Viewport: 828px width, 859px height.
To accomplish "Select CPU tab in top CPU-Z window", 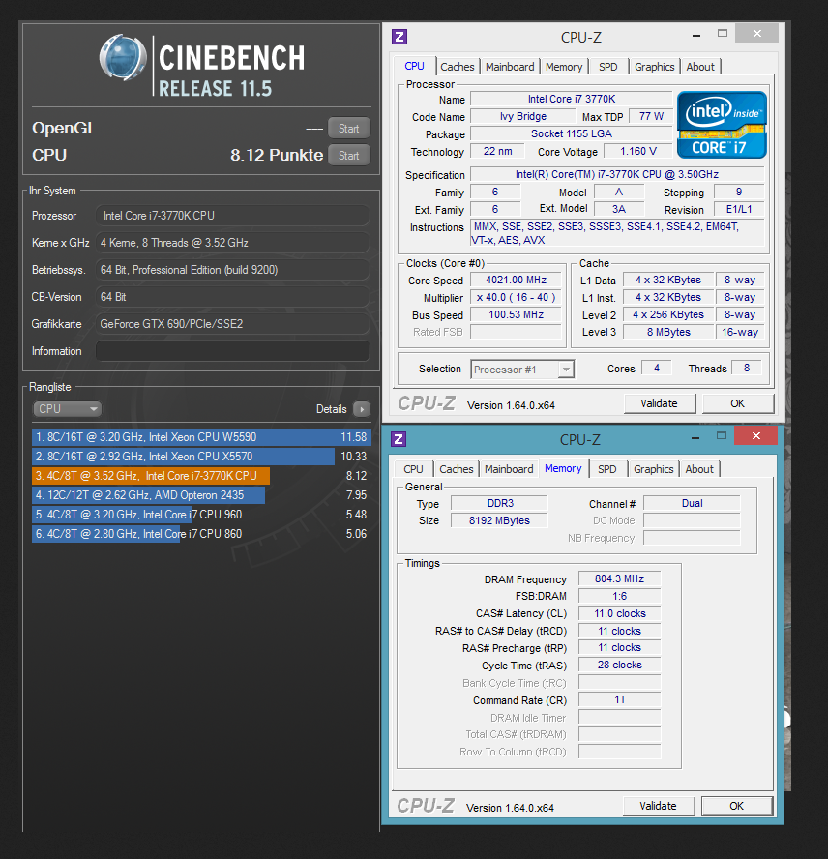I will pyautogui.click(x=414, y=66).
